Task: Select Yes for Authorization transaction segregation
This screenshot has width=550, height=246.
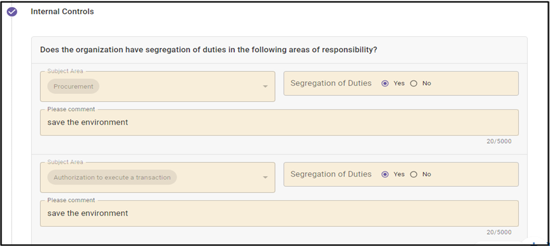Action: point(385,174)
